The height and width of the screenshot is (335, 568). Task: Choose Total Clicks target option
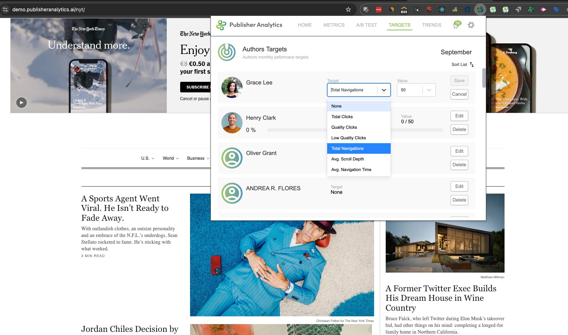[x=359, y=117]
